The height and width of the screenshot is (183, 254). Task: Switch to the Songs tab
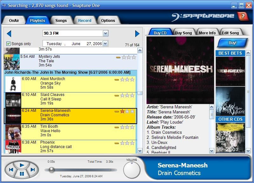pyautogui.click(x=61, y=20)
